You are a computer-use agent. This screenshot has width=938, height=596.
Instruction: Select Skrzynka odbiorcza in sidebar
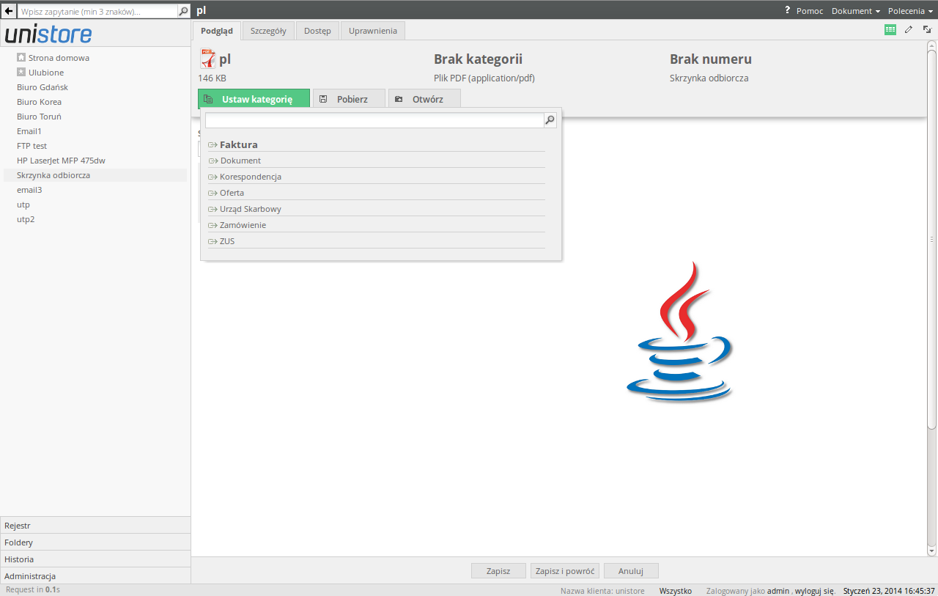coord(95,175)
